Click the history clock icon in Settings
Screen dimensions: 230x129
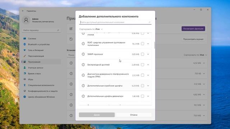pyautogui.click(x=71, y=39)
